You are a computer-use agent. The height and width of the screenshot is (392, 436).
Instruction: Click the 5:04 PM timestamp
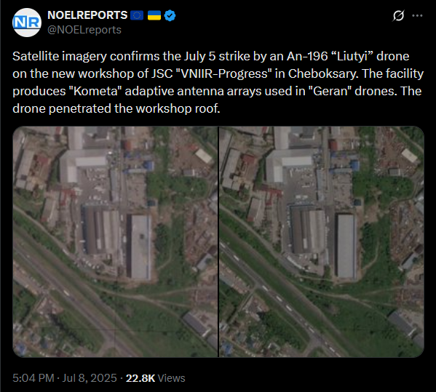33,378
